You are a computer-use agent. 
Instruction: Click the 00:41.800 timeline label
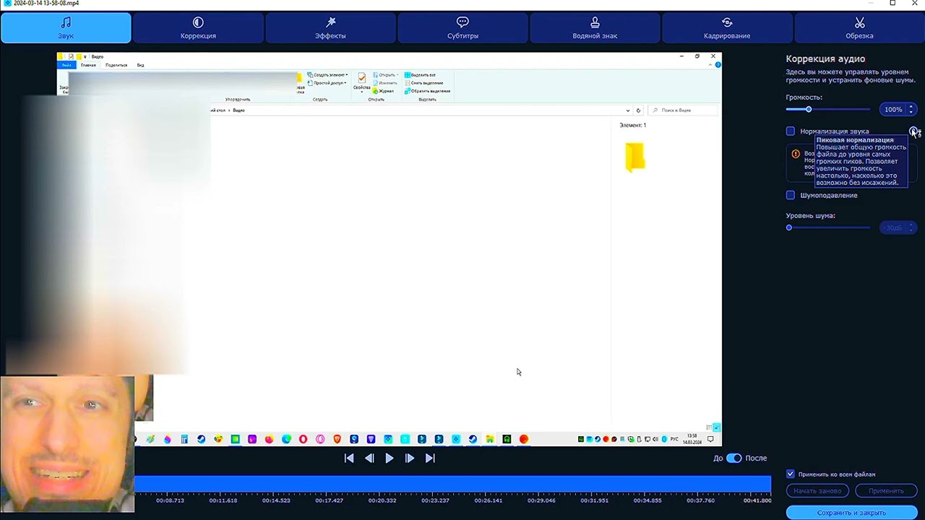pos(757,500)
